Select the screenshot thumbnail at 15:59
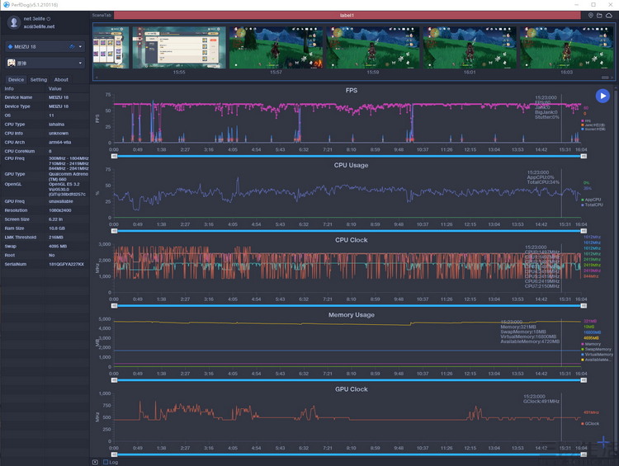The image size is (619, 466). pos(372,46)
